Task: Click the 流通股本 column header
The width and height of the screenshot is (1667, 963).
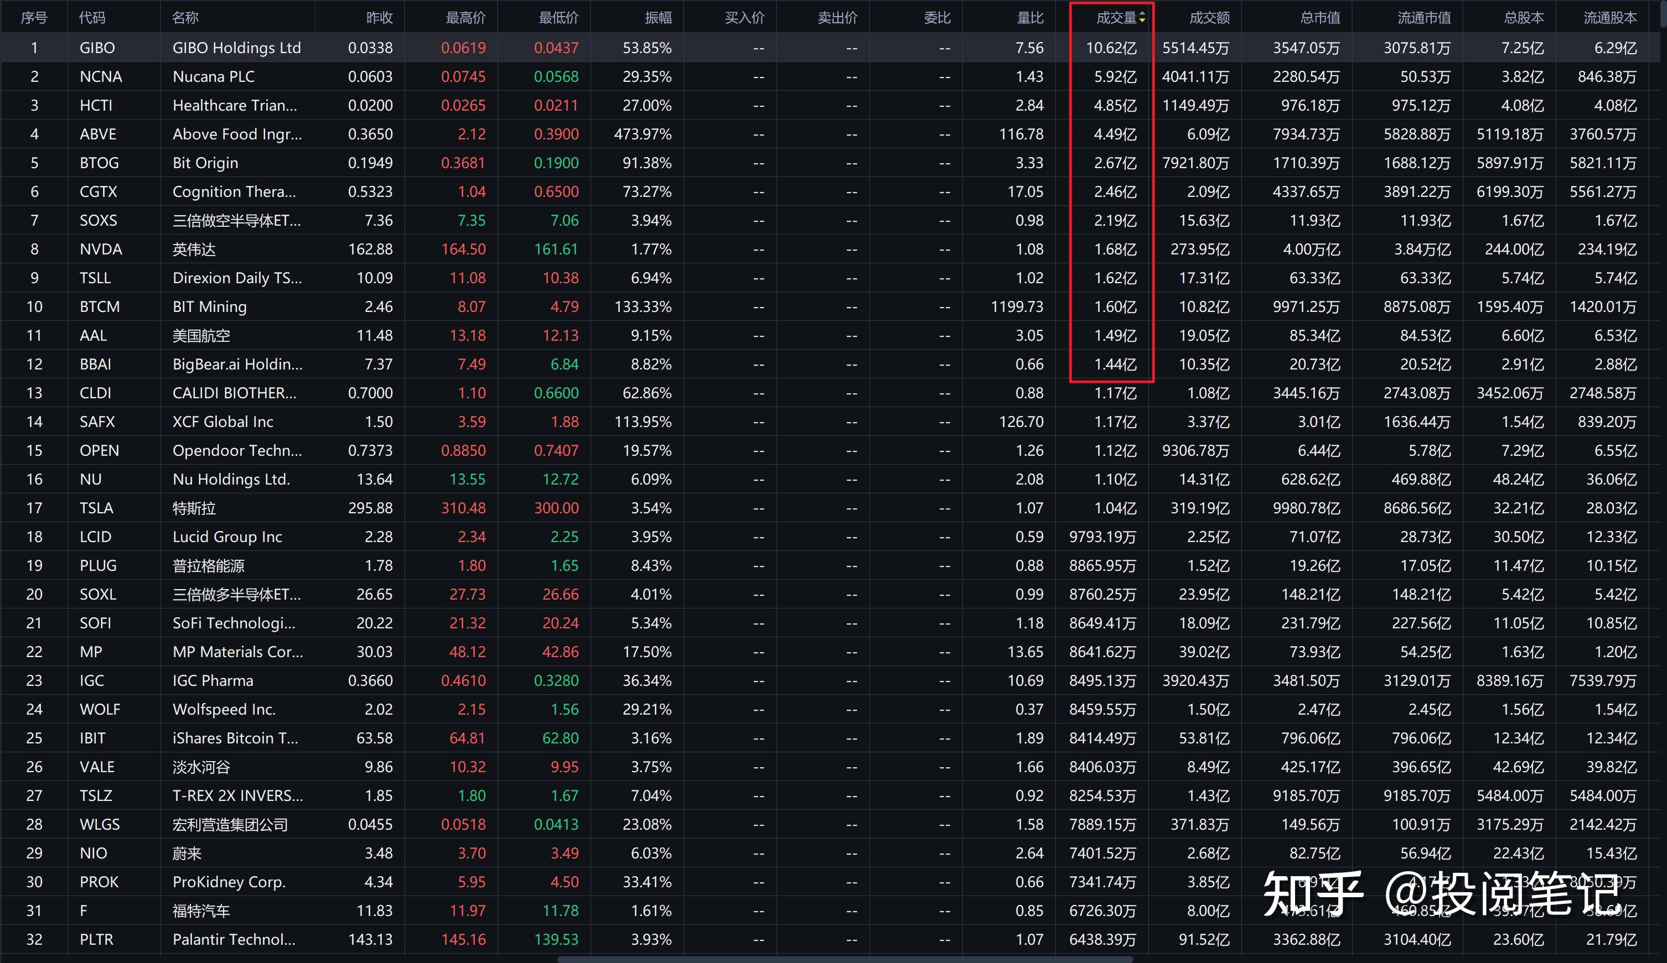Action: coord(1609,18)
